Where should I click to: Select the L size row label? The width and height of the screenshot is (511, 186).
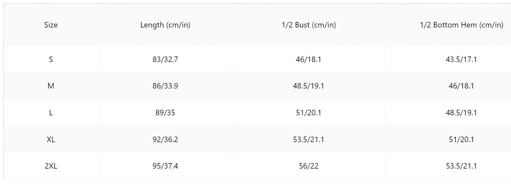coord(51,113)
